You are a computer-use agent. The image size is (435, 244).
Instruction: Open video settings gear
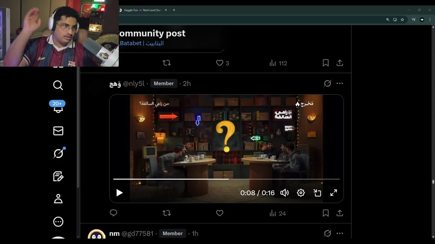(x=301, y=193)
